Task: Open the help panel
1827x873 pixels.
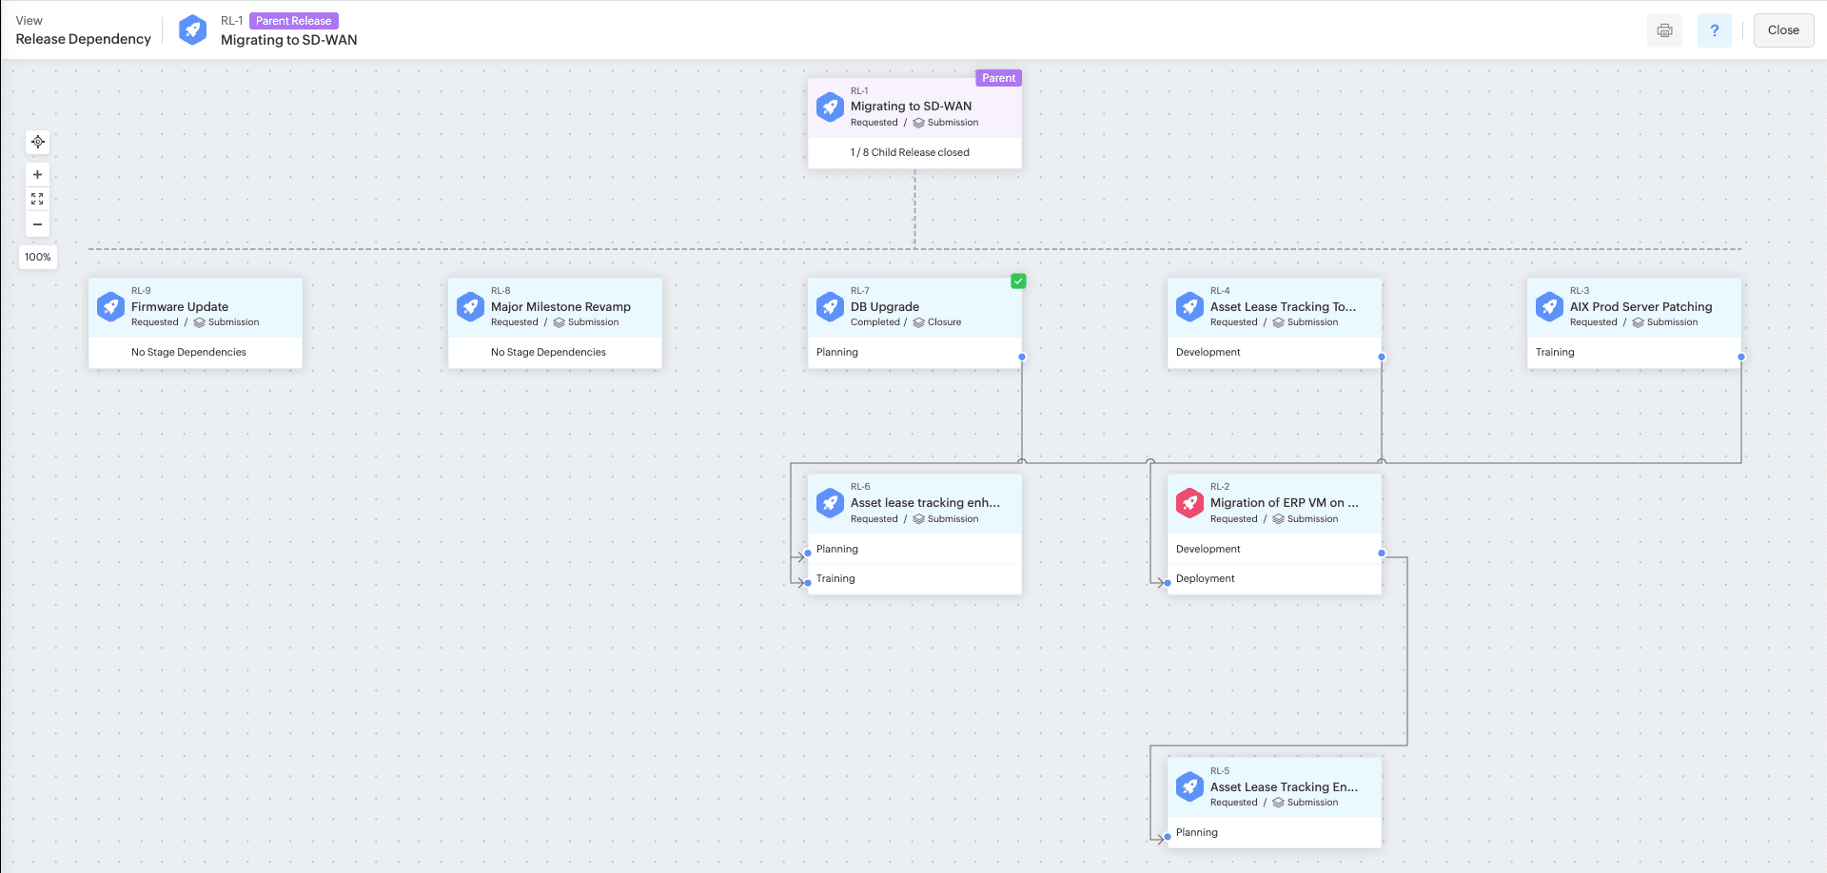Action: [x=1714, y=29]
